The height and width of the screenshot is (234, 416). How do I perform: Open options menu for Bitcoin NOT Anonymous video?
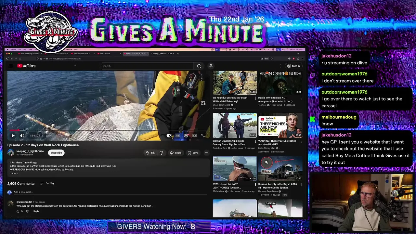coord(301,98)
